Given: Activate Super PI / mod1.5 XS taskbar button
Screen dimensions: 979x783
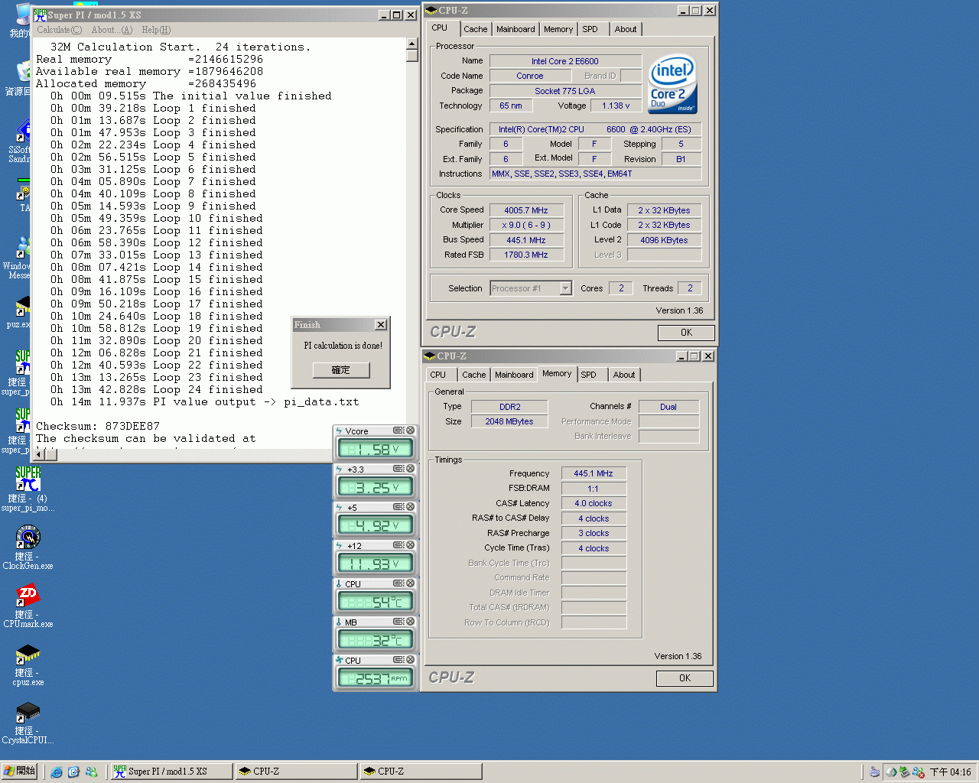Looking at the screenshot, I should click(x=171, y=772).
